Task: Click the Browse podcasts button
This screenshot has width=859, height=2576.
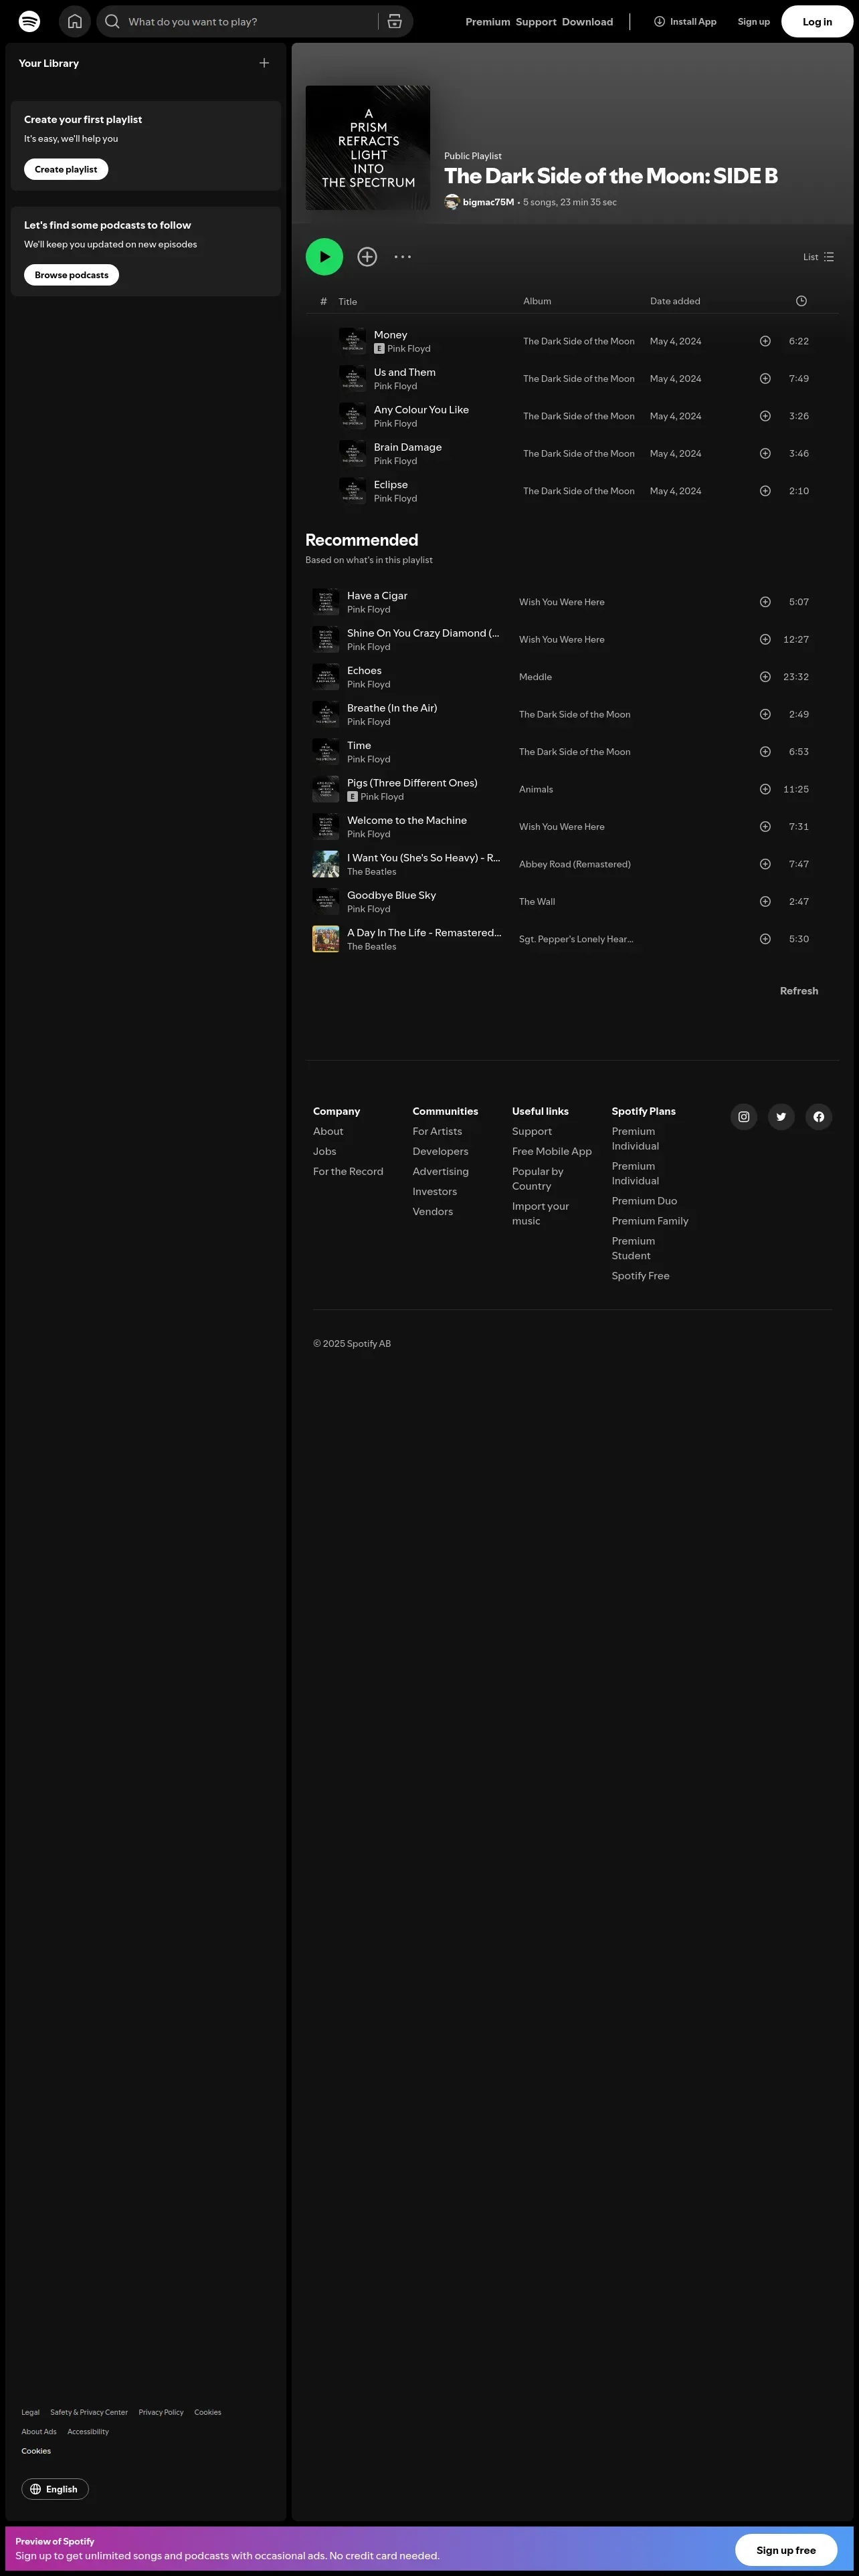Action: pyautogui.click(x=71, y=275)
